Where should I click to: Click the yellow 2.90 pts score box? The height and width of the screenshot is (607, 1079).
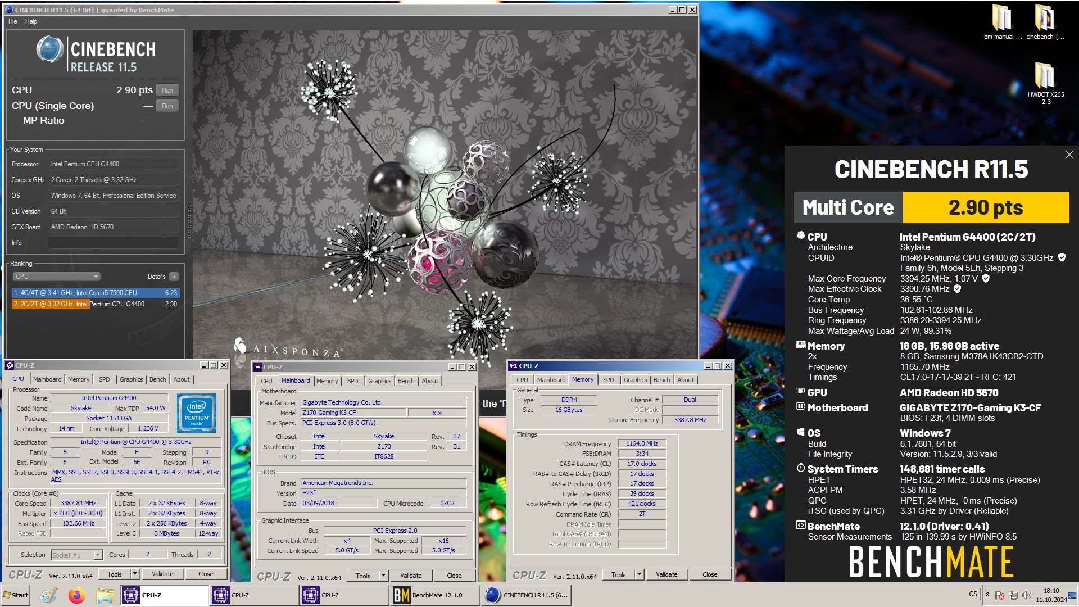tap(986, 207)
